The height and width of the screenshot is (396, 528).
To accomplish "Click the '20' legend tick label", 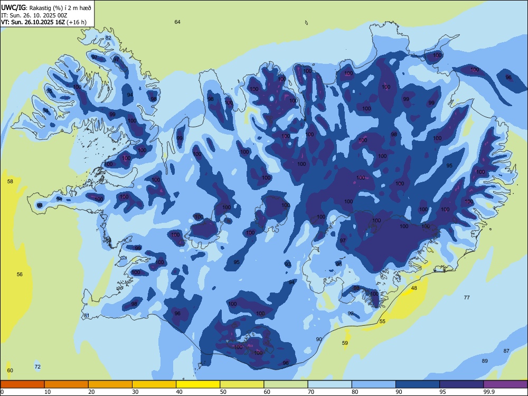I will [x=91, y=392].
